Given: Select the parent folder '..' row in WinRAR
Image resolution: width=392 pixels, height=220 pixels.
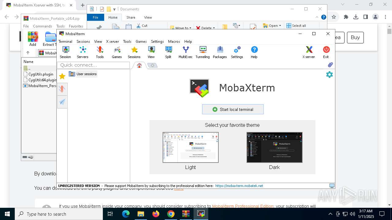Looking at the screenshot, I should (x=39, y=68).
